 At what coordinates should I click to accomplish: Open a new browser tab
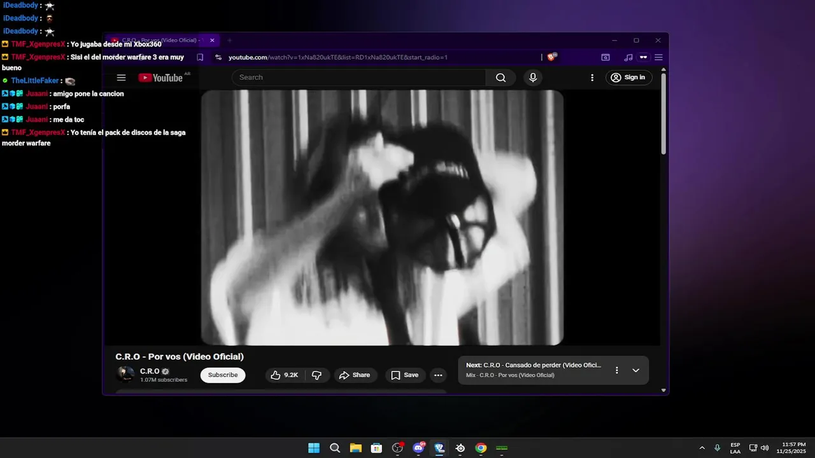coord(230,40)
